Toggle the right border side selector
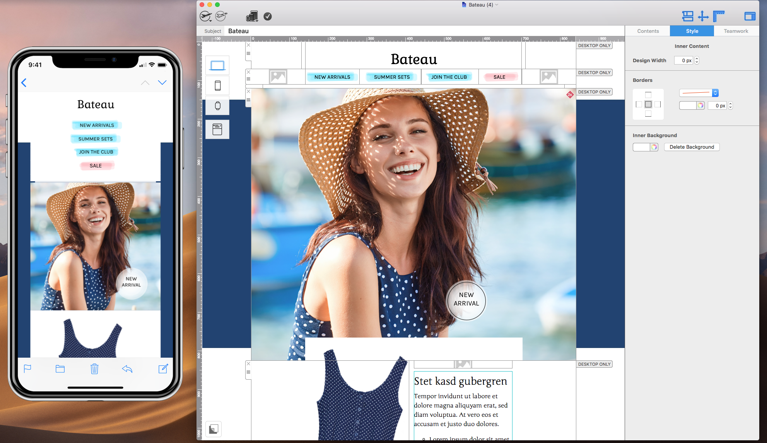Image resolution: width=767 pixels, height=443 pixels. click(658, 104)
